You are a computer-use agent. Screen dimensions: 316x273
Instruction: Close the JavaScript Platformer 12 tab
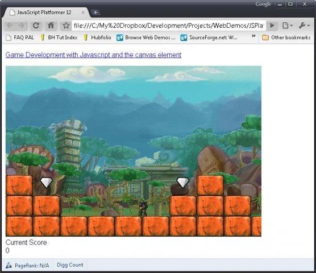(x=83, y=13)
